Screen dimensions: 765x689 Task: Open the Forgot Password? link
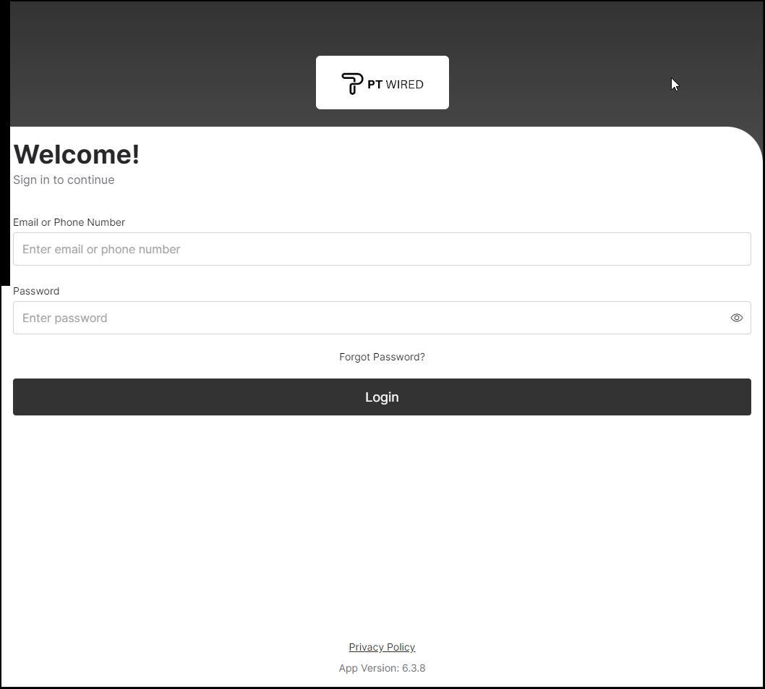[382, 357]
